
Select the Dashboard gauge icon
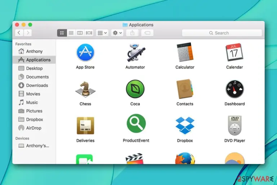tap(234, 89)
